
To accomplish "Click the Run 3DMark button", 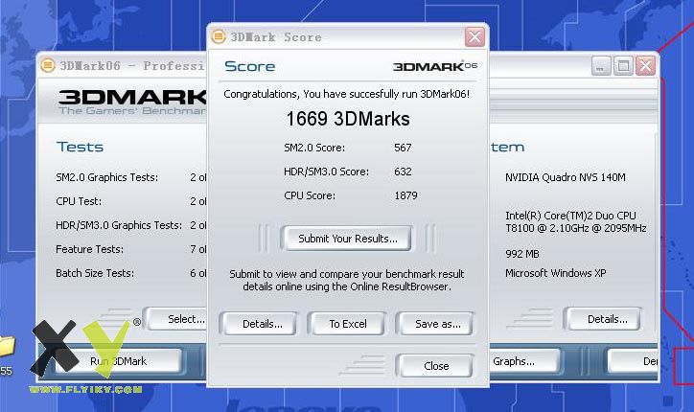I will point(118,361).
